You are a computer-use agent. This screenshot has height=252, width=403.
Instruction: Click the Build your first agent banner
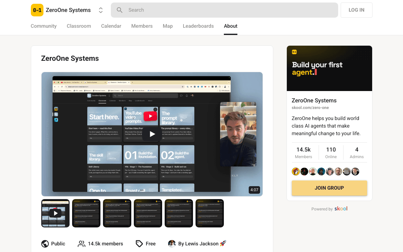(x=329, y=68)
